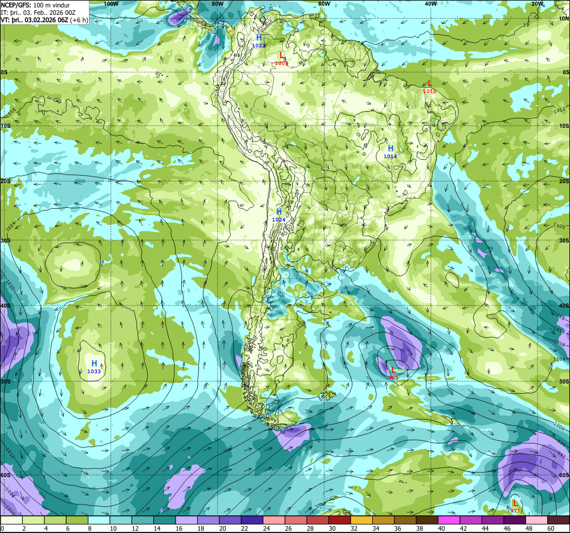Click the 30S latitude label on left edge
The image size is (570, 533).
point(6,240)
